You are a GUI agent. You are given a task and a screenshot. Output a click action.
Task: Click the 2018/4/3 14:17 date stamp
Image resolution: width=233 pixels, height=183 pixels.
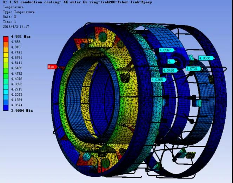(x=16, y=27)
